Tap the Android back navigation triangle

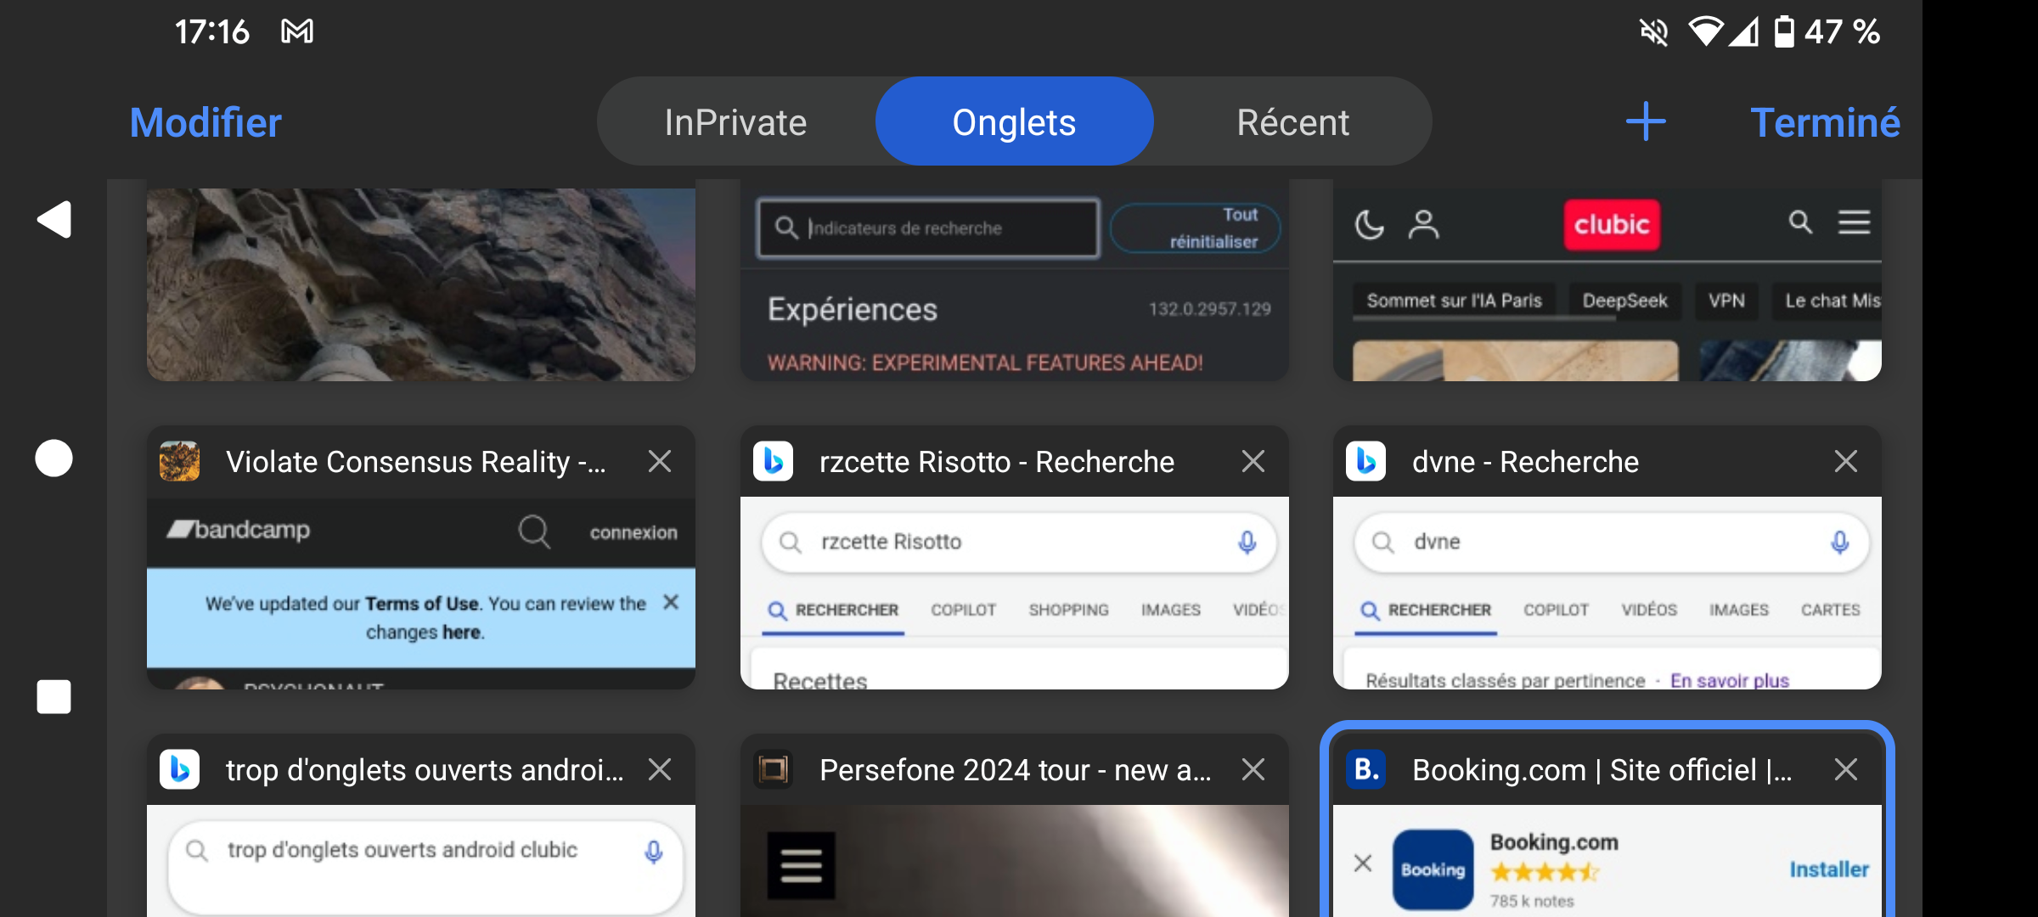click(54, 220)
